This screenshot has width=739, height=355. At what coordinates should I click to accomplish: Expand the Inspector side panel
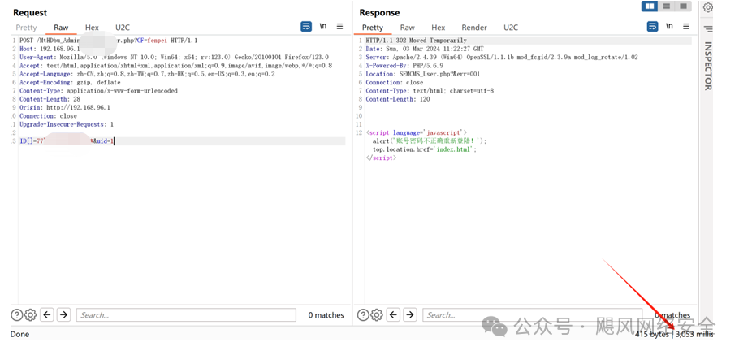708,66
